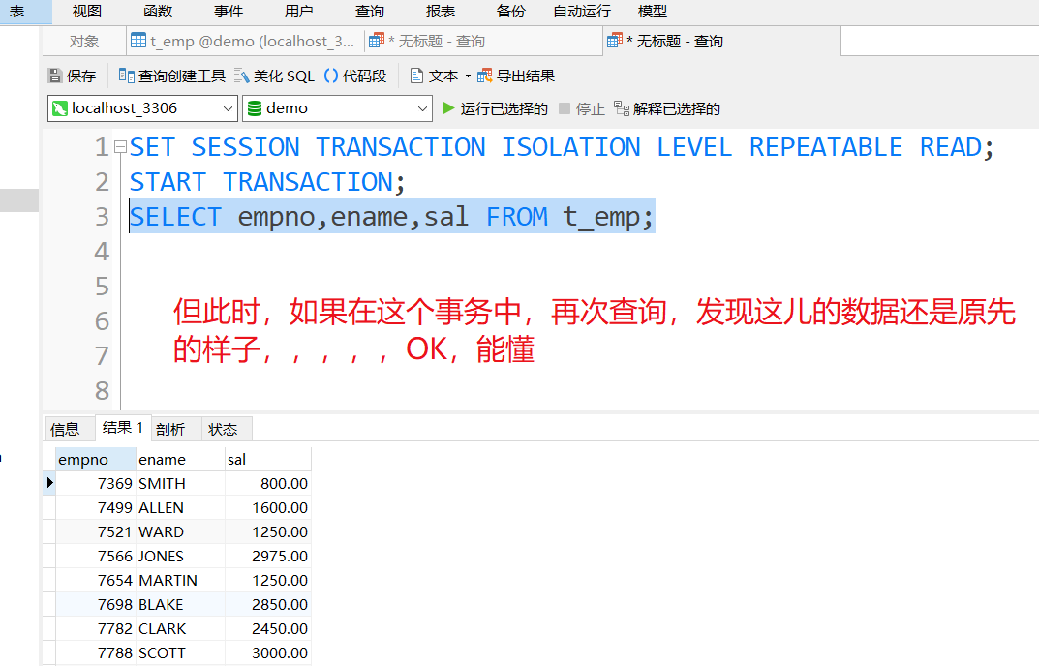
Task: Select the active 无标题 - 查询 tab
Action: pos(722,41)
